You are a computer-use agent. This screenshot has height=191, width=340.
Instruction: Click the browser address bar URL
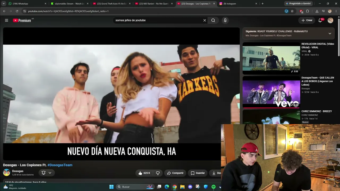point(68,11)
